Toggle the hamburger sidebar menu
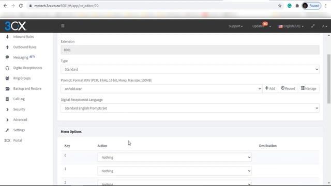Screen dimensions: 331x186 coord(63,26)
